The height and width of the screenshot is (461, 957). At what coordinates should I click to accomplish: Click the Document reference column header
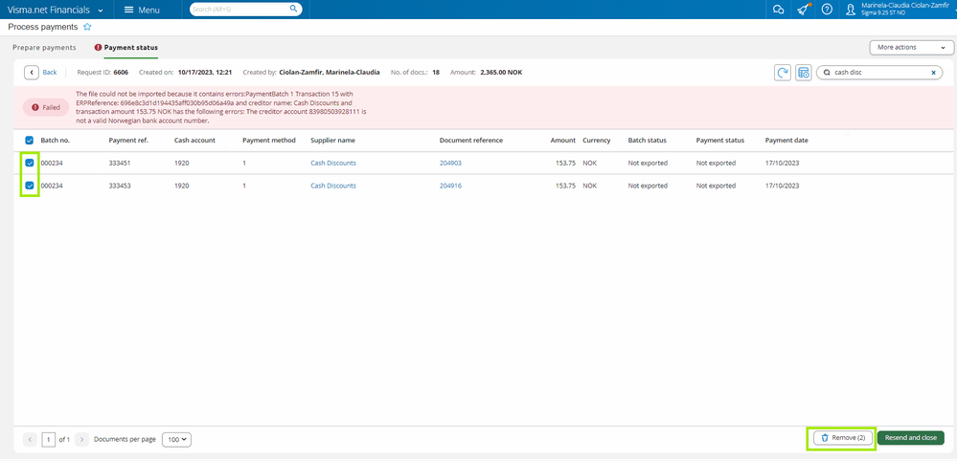point(471,140)
